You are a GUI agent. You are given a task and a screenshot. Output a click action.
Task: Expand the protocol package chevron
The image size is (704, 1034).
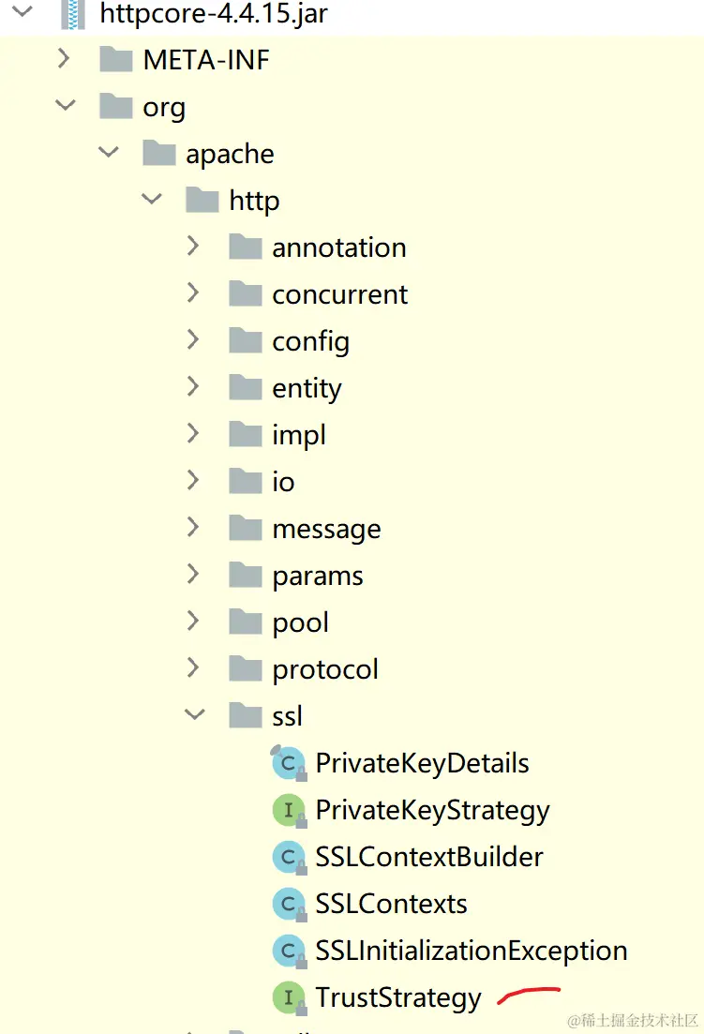[x=193, y=668]
